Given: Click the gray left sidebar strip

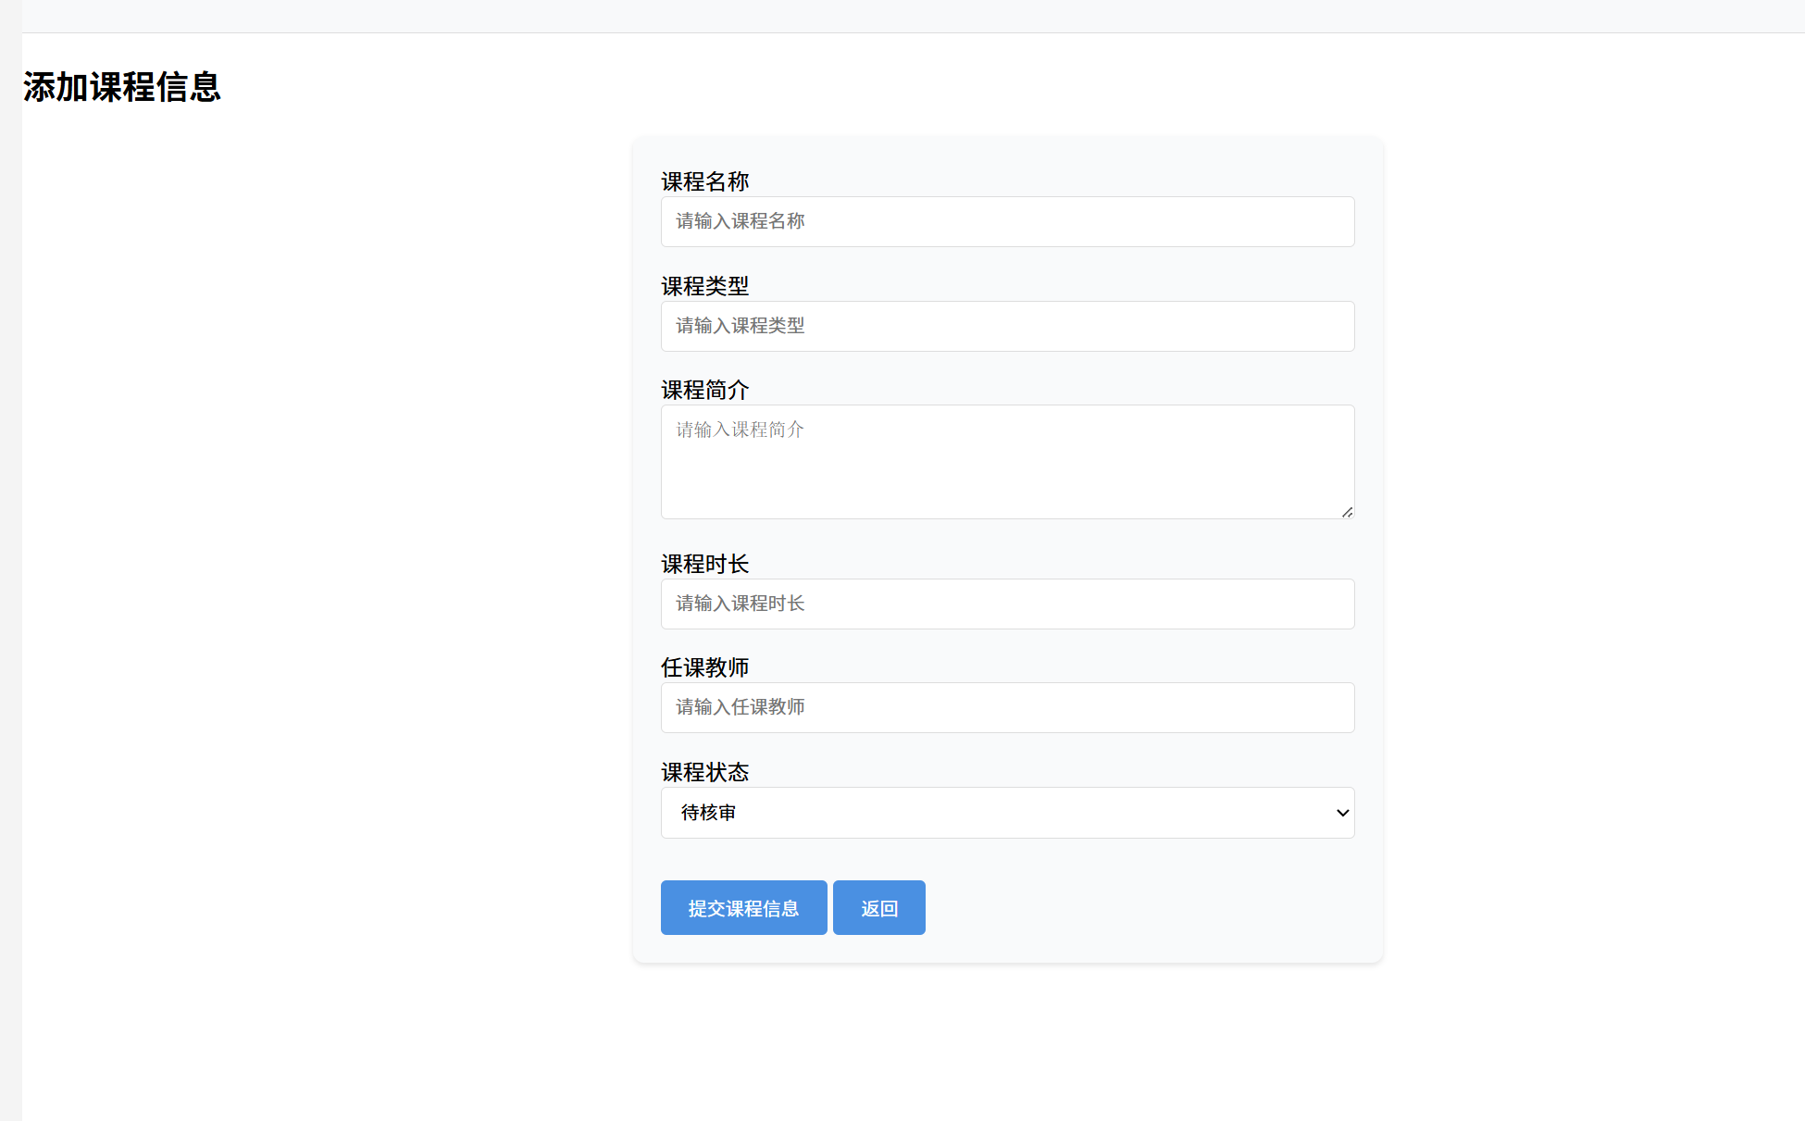Looking at the screenshot, I should click(x=10, y=555).
